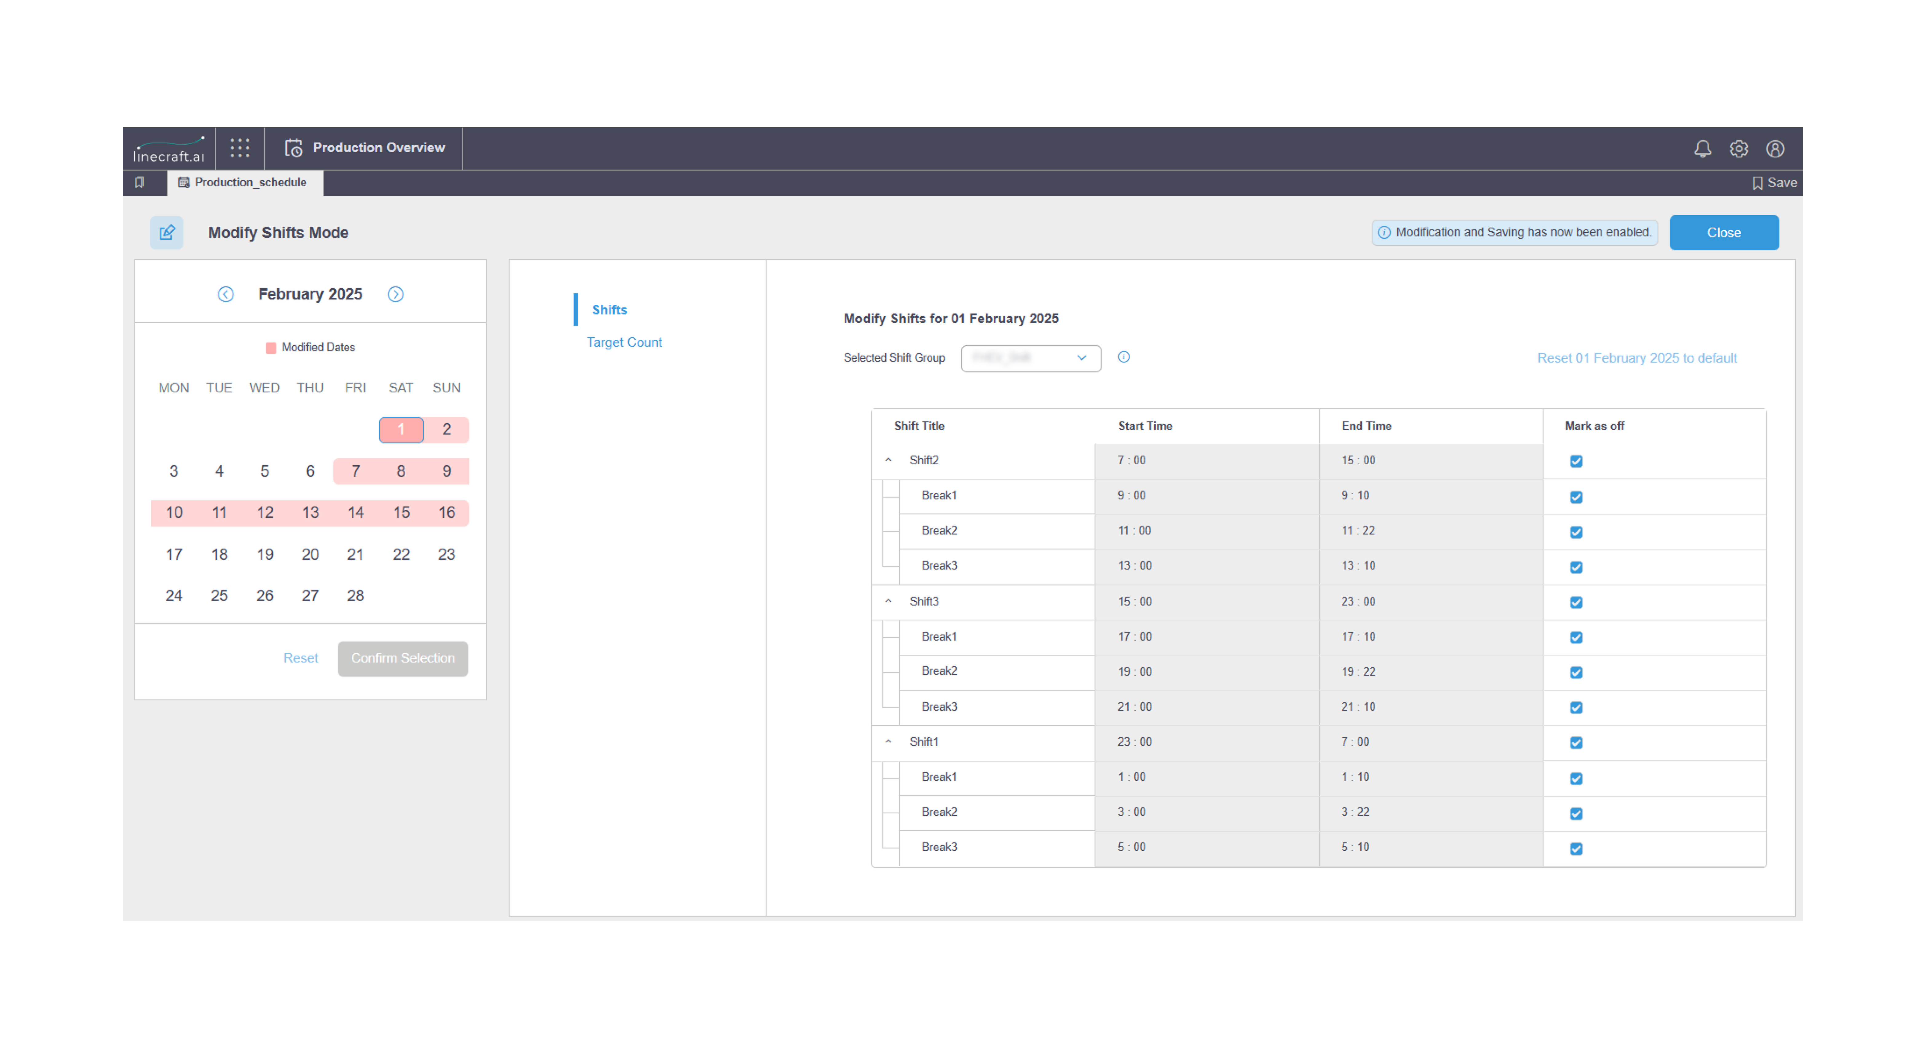This screenshot has height=1048, width=1926.
Task: Select February 2 on the calendar
Action: (x=446, y=430)
